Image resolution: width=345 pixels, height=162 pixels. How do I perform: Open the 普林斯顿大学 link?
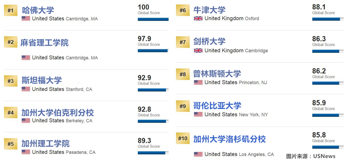[x=217, y=74]
